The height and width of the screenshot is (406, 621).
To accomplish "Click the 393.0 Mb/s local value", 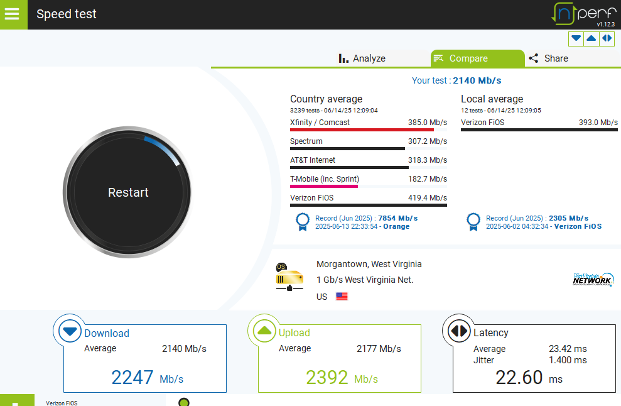I will (598, 122).
